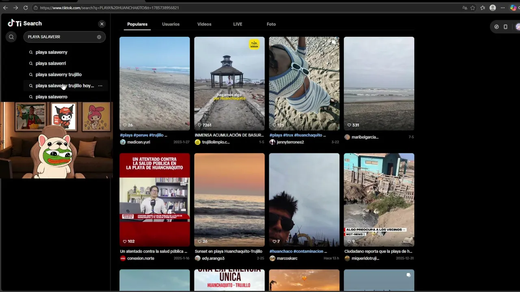Open the site info padlock icon
Screen dimensions: 520x292
pyautogui.click(x=36, y=8)
